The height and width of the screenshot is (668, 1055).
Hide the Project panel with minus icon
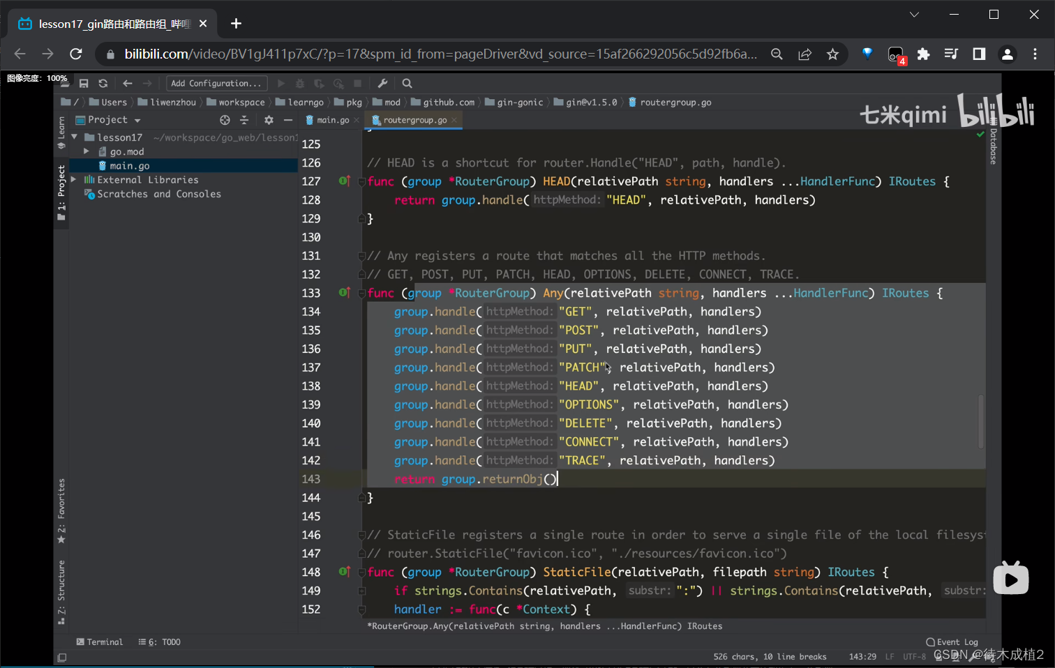point(287,120)
